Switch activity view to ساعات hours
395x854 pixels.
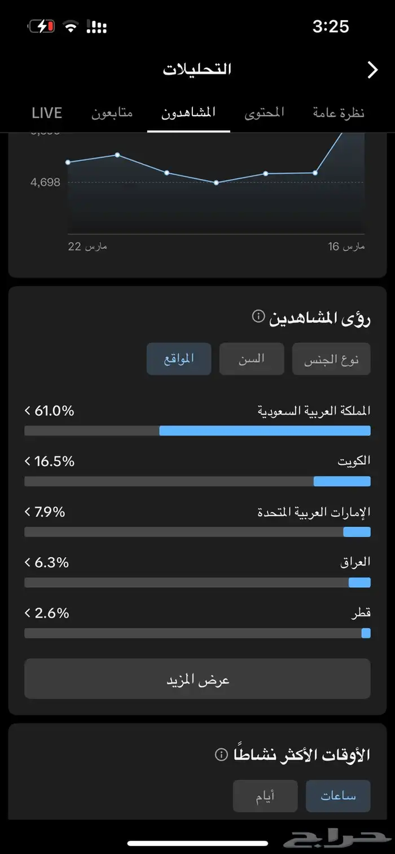coord(338,796)
